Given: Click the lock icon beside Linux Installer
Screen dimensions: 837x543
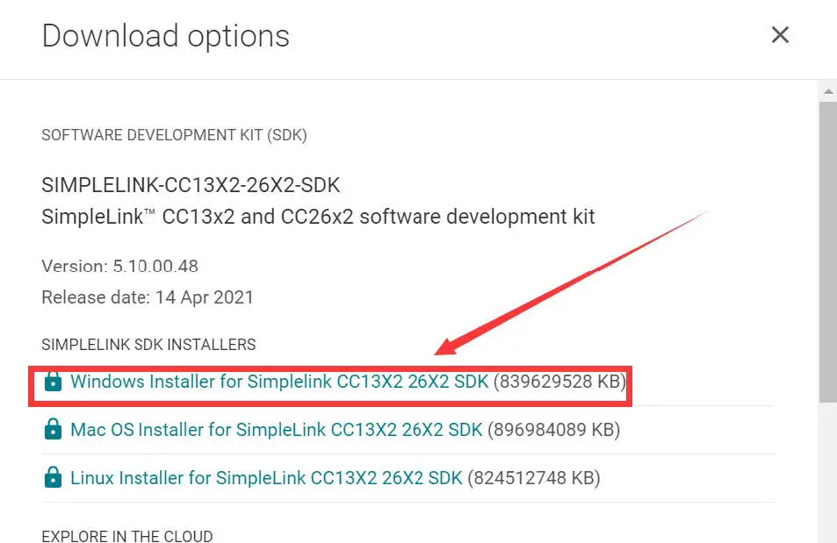Looking at the screenshot, I should point(54,478).
